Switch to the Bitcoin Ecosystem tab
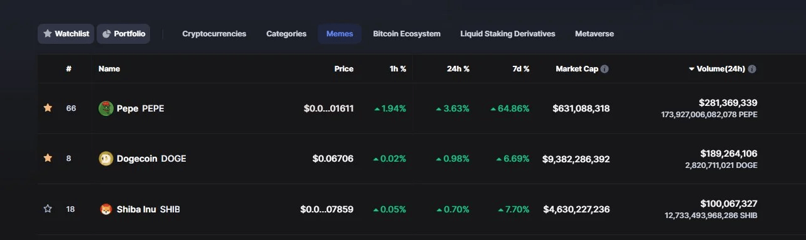Screen dimensions: 806x240 [x=407, y=34]
